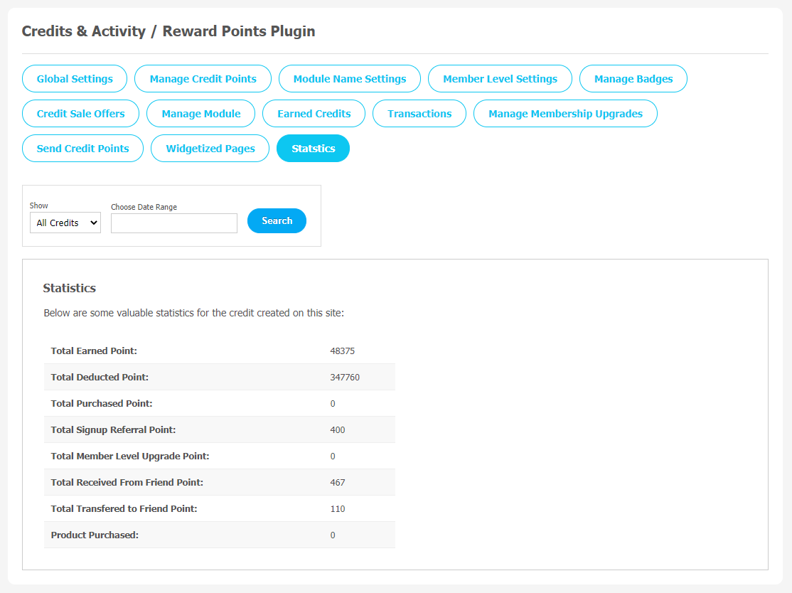The image size is (792, 593).
Task: Select the Total Earned Point row
Action: click(x=220, y=351)
